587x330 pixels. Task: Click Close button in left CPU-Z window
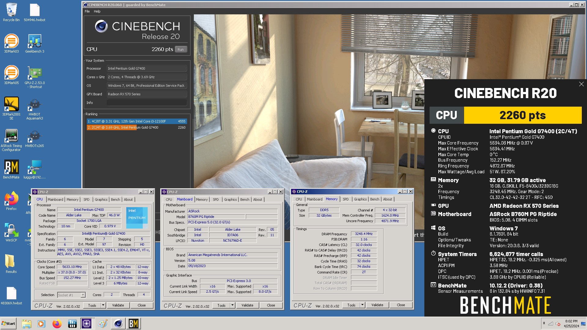[142, 305]
